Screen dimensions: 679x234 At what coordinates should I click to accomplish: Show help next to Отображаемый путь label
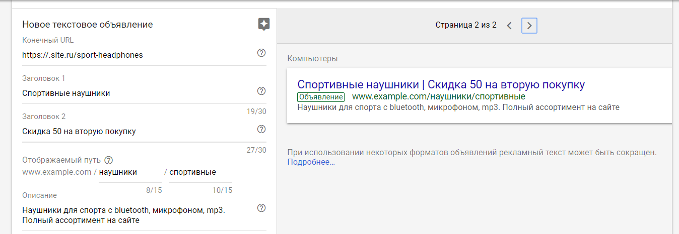[x=108, y=161]
